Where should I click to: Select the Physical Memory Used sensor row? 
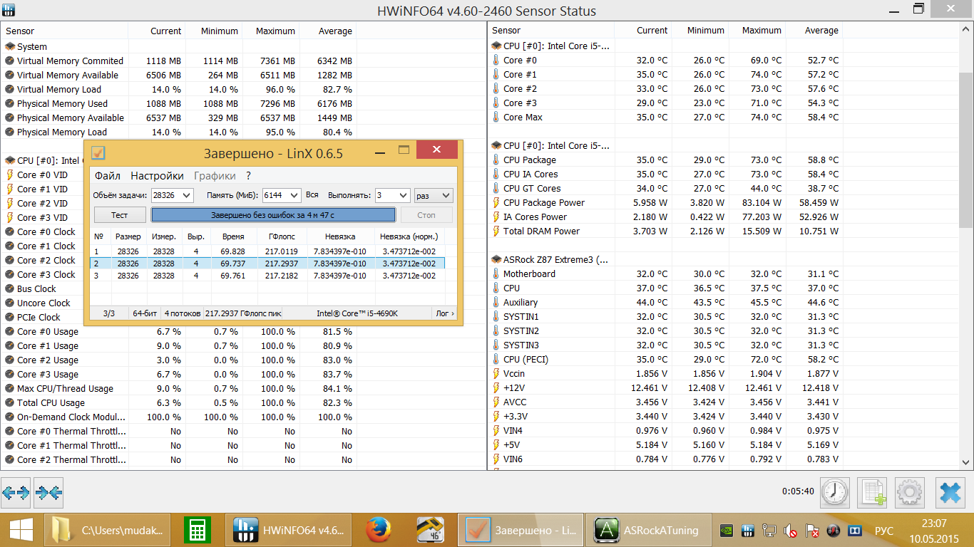click(178, 104)
